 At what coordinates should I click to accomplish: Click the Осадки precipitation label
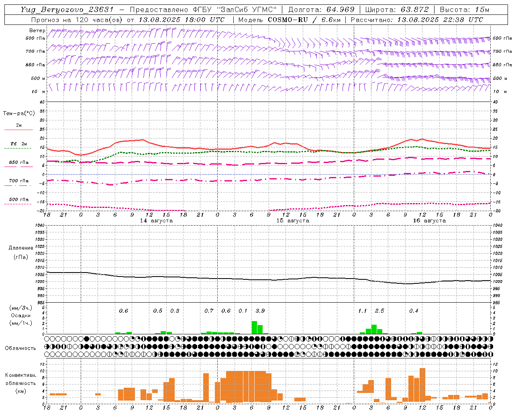21,315
